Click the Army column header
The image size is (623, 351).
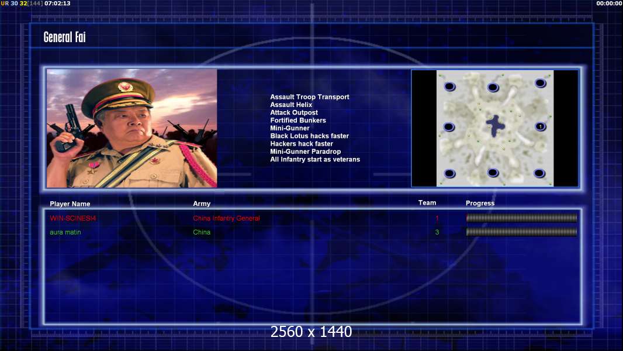(202, 204)
